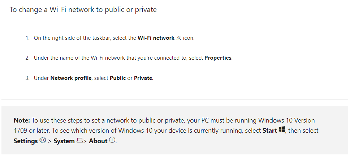Viewport: 350px width, 158px height.
Task: Click the list number 1
Action: 27,38
